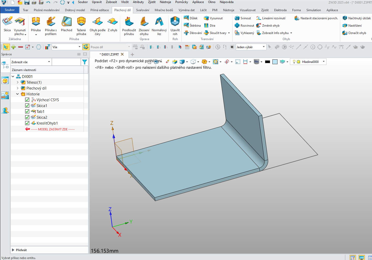Switch to the Svařování ribbon tab

click(x=143, y=10)
